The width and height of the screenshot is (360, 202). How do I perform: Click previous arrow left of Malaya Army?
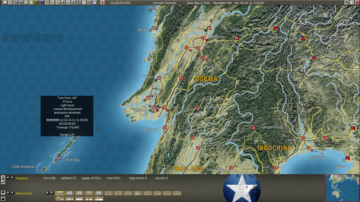click(x=8, y=193)
